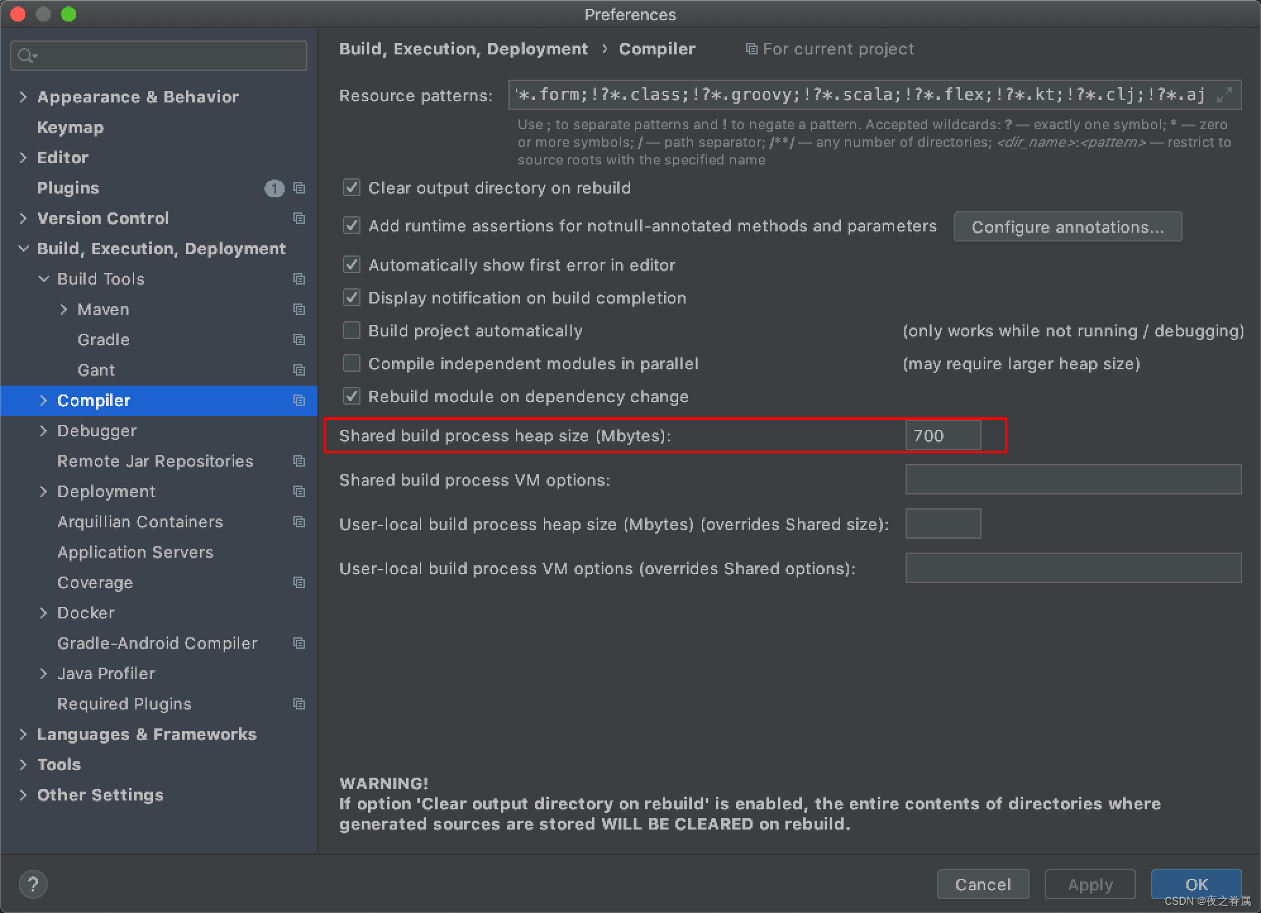Click the project-level icon beside Gradle-Android Compiler
The height and width of the screenshot is (913, 1261).
(x=299, y=643)
